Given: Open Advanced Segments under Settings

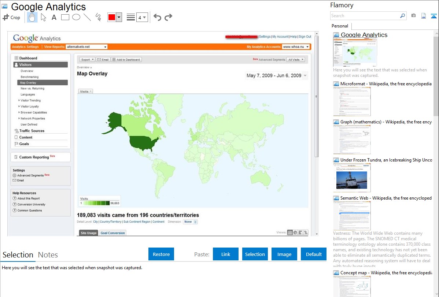Looking at the screenshot, I should 31,175.
